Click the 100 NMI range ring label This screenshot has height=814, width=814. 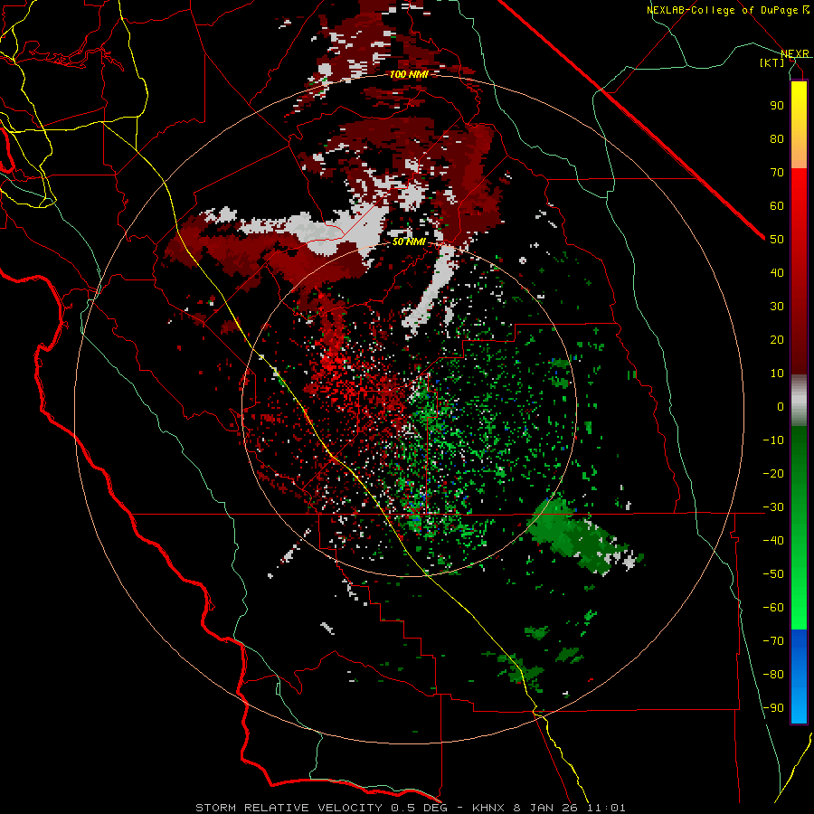[x=409, y=74]
